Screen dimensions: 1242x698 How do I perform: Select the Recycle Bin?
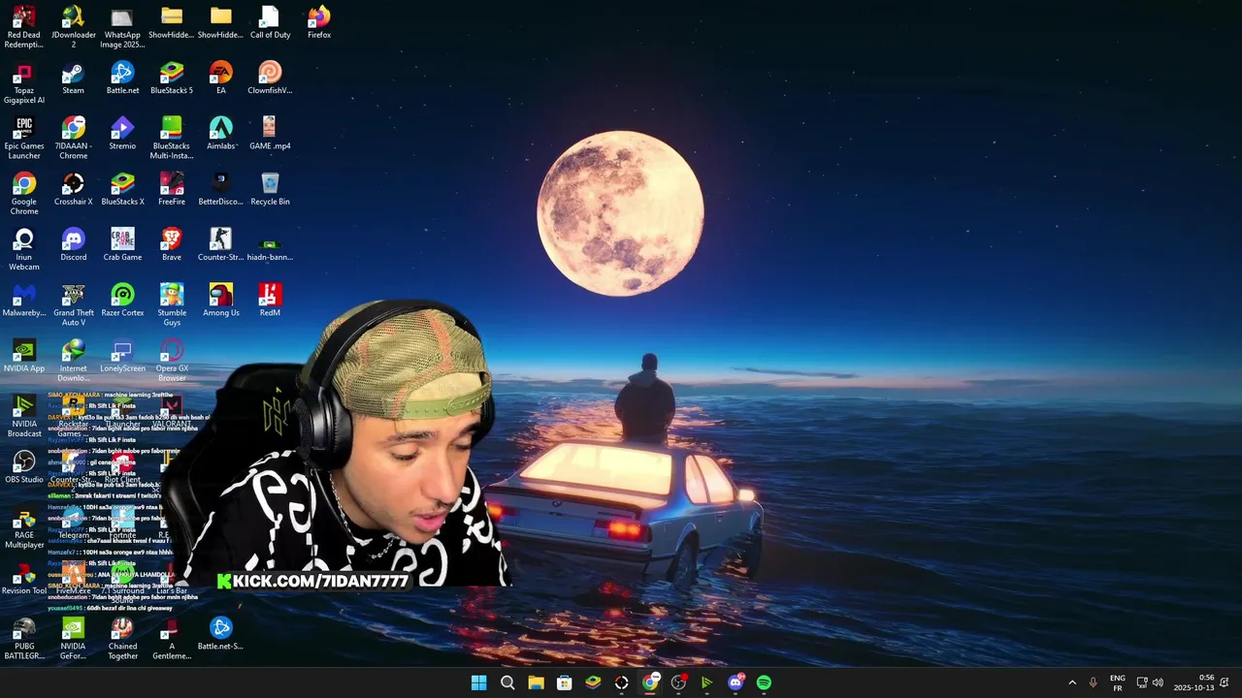pos(270,189)
